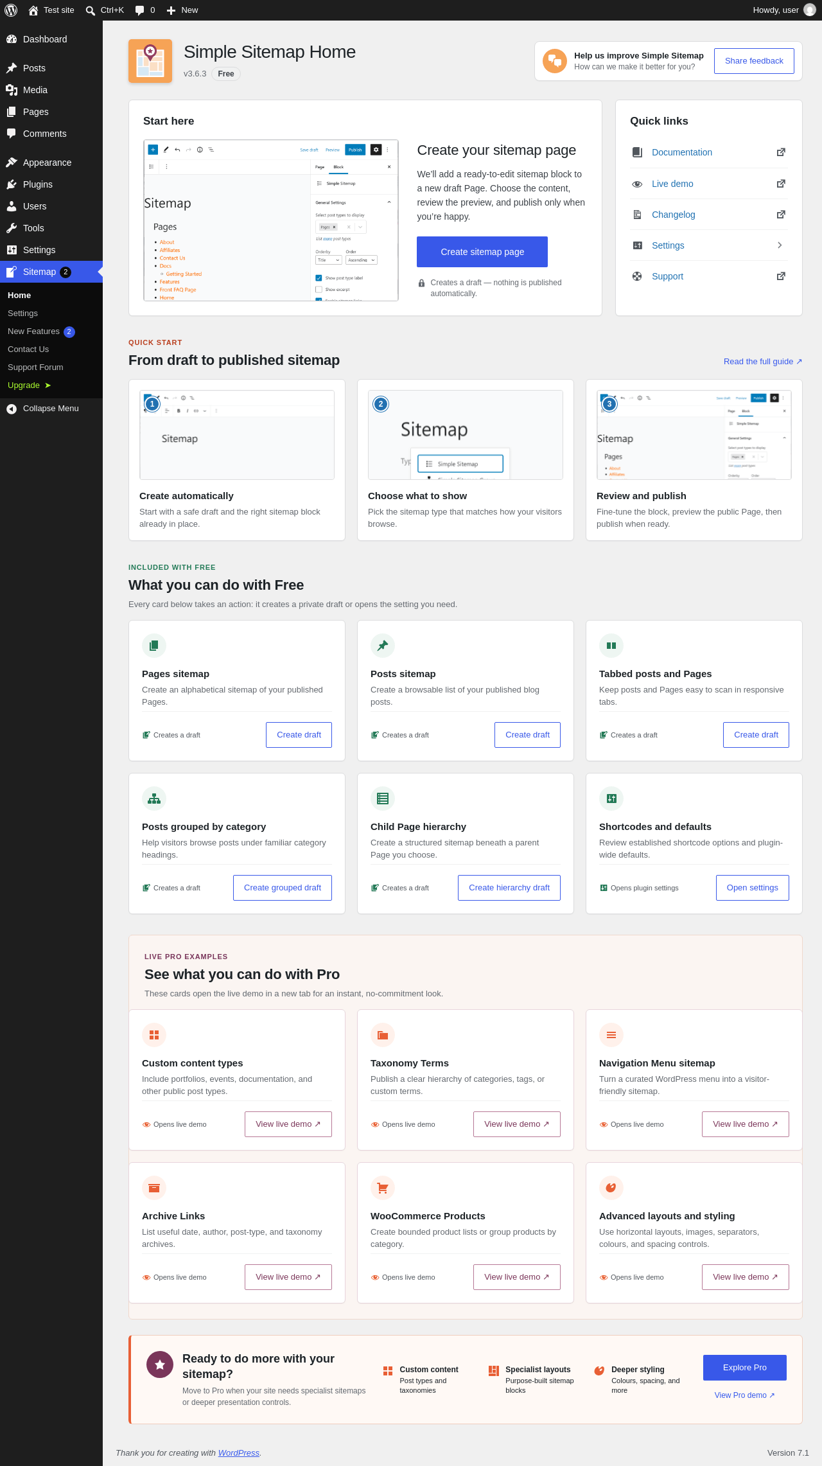The image size is (822, 1466).
Task: Open the Test site home icon
Action: 33,10
